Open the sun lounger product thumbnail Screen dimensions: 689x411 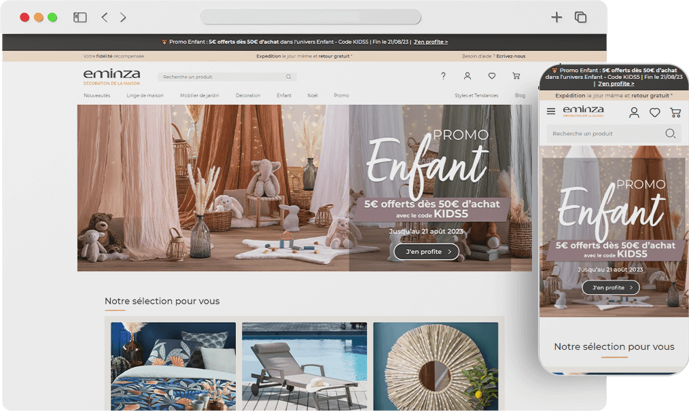304,365
